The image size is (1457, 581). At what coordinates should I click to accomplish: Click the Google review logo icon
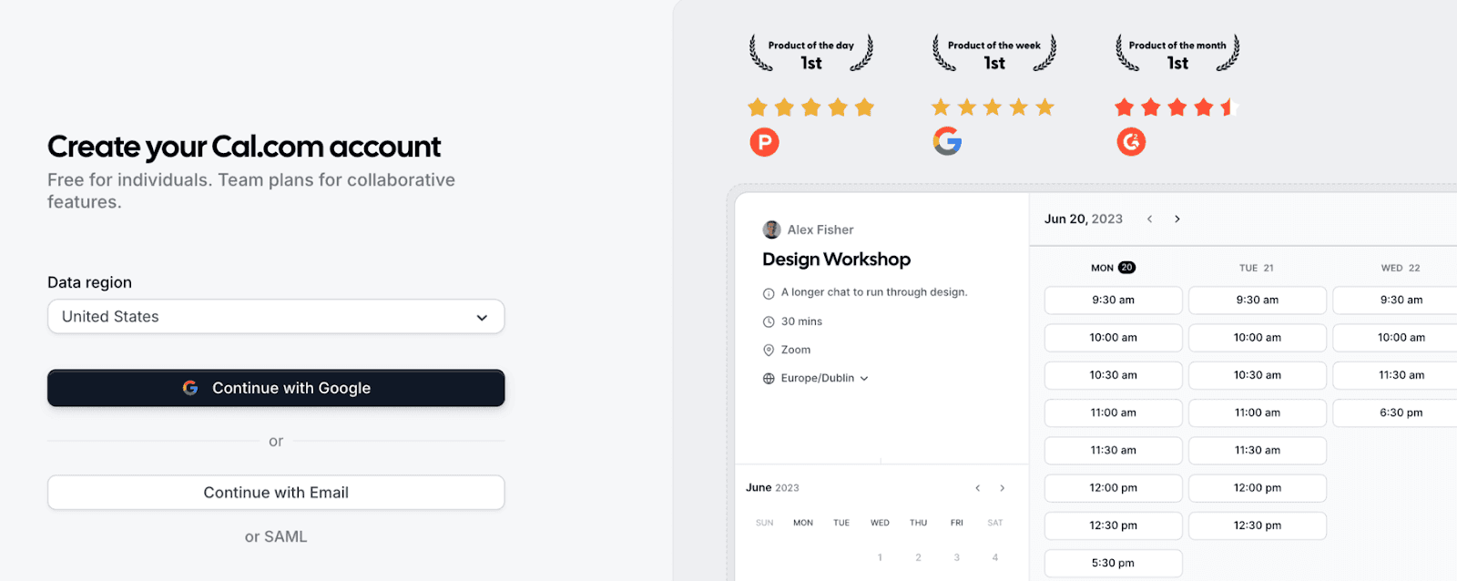pyautogui.click(x=947, y=141)
